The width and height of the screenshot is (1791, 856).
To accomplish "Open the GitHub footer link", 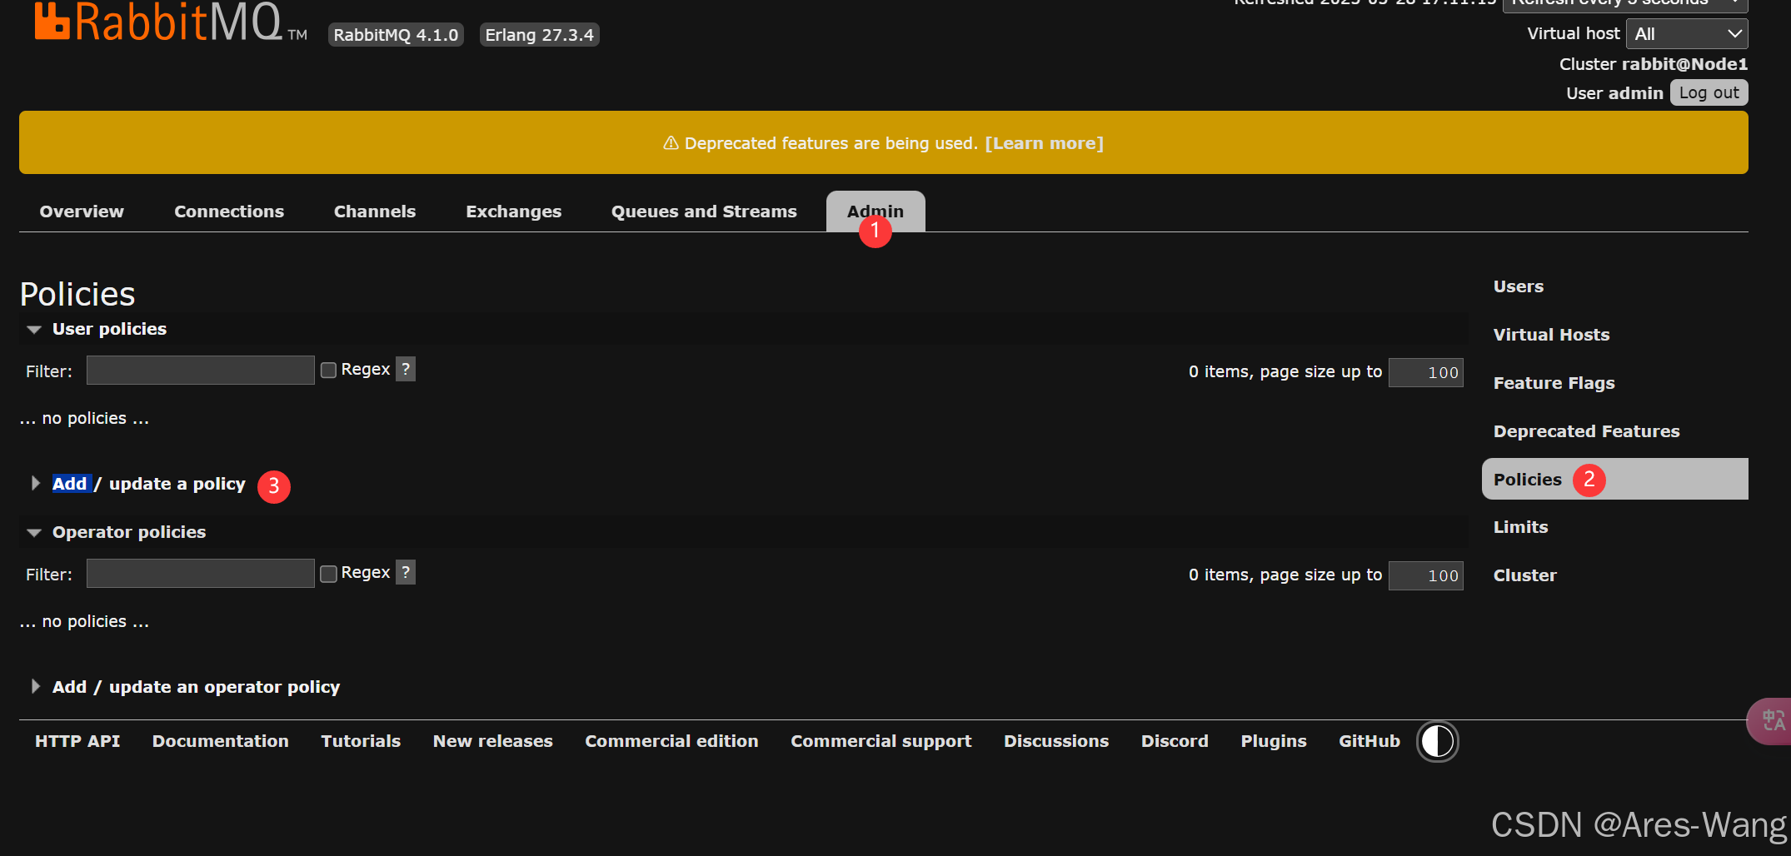I will 1369,741.
